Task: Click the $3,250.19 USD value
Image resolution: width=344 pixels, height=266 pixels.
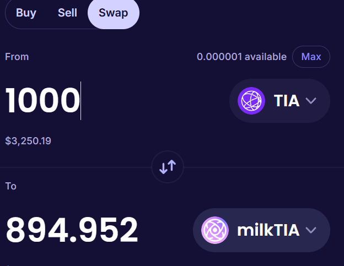Action: click(x=28, y=141)
